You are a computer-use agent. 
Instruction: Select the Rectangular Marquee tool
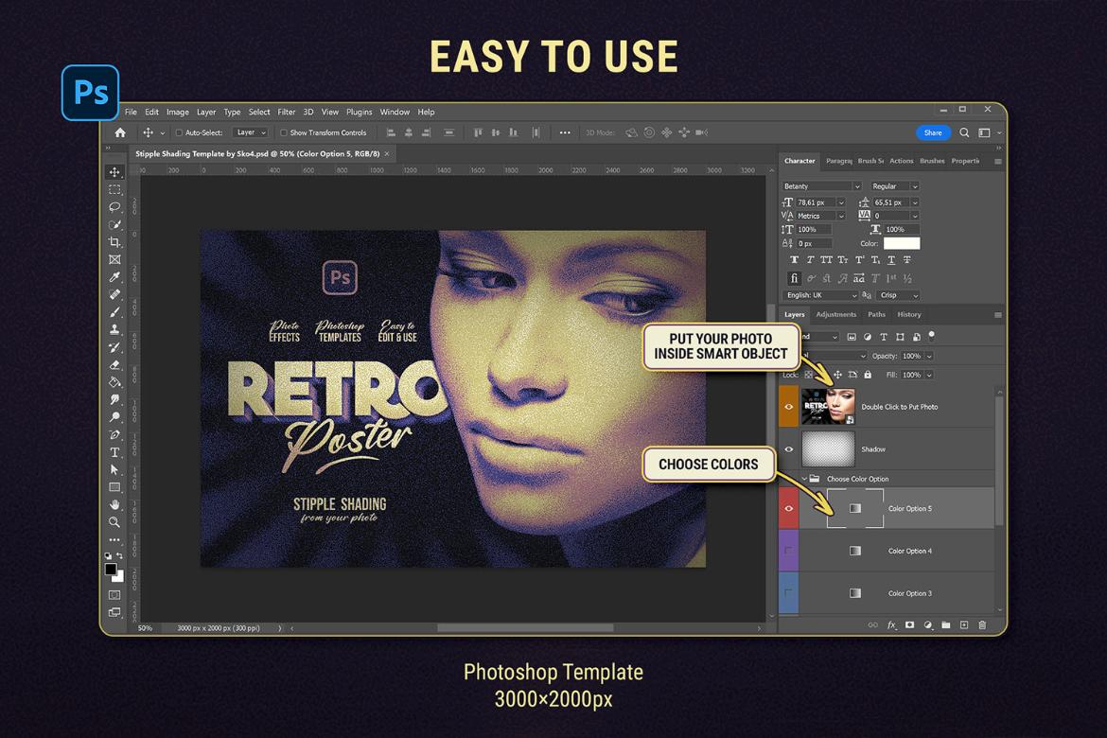114,190
